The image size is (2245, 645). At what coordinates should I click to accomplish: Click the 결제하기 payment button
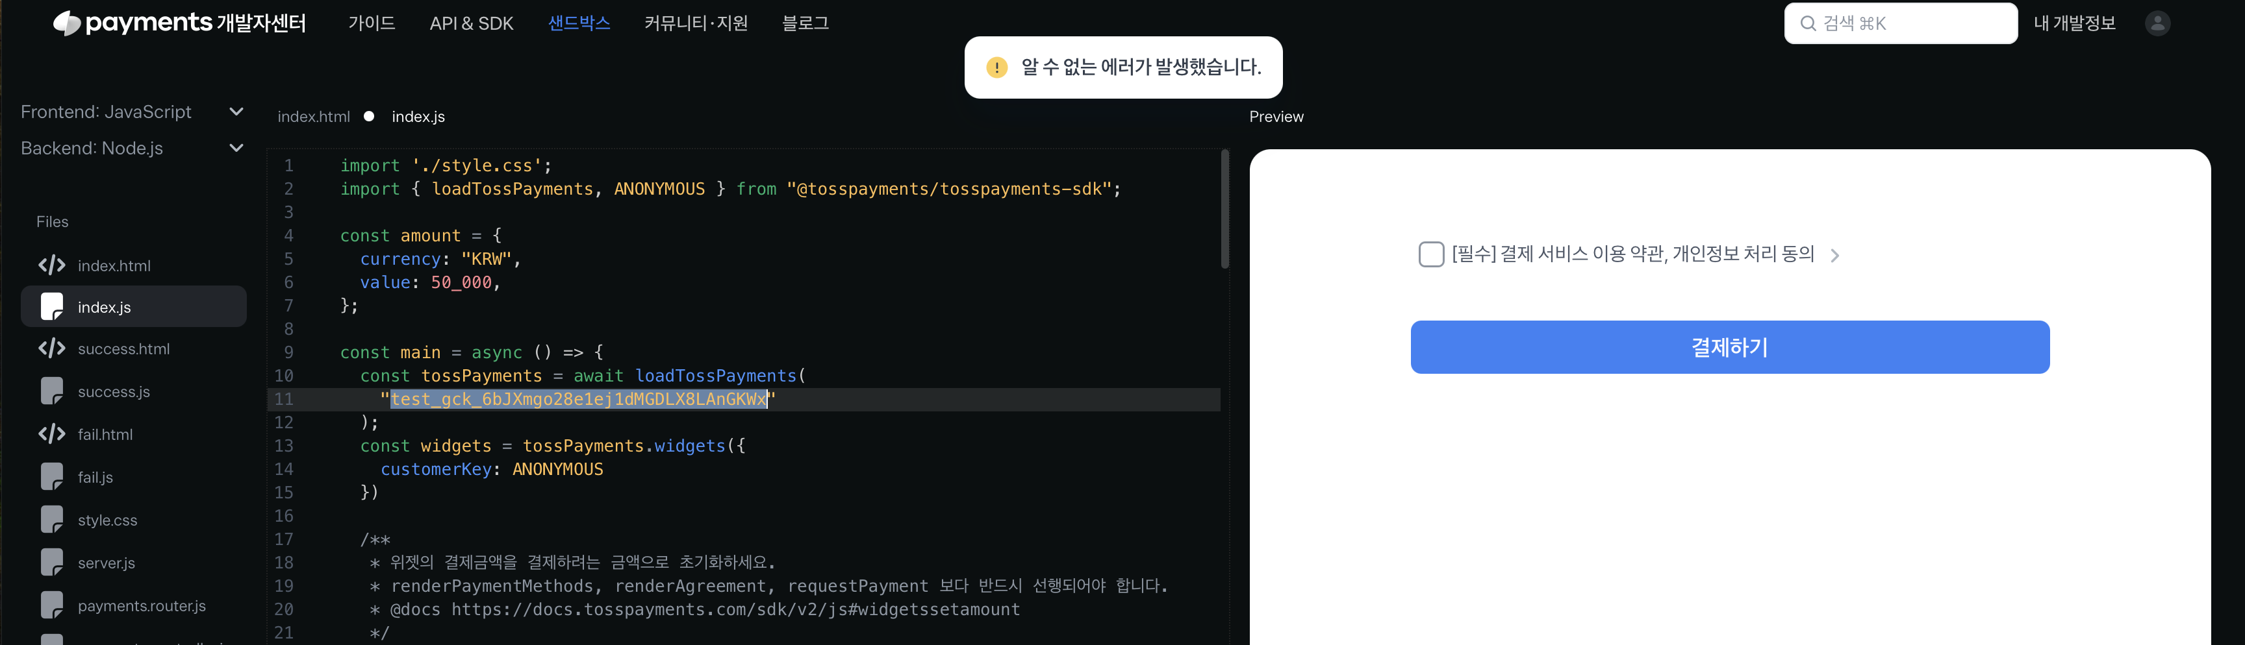click(x=1730, y=347)
